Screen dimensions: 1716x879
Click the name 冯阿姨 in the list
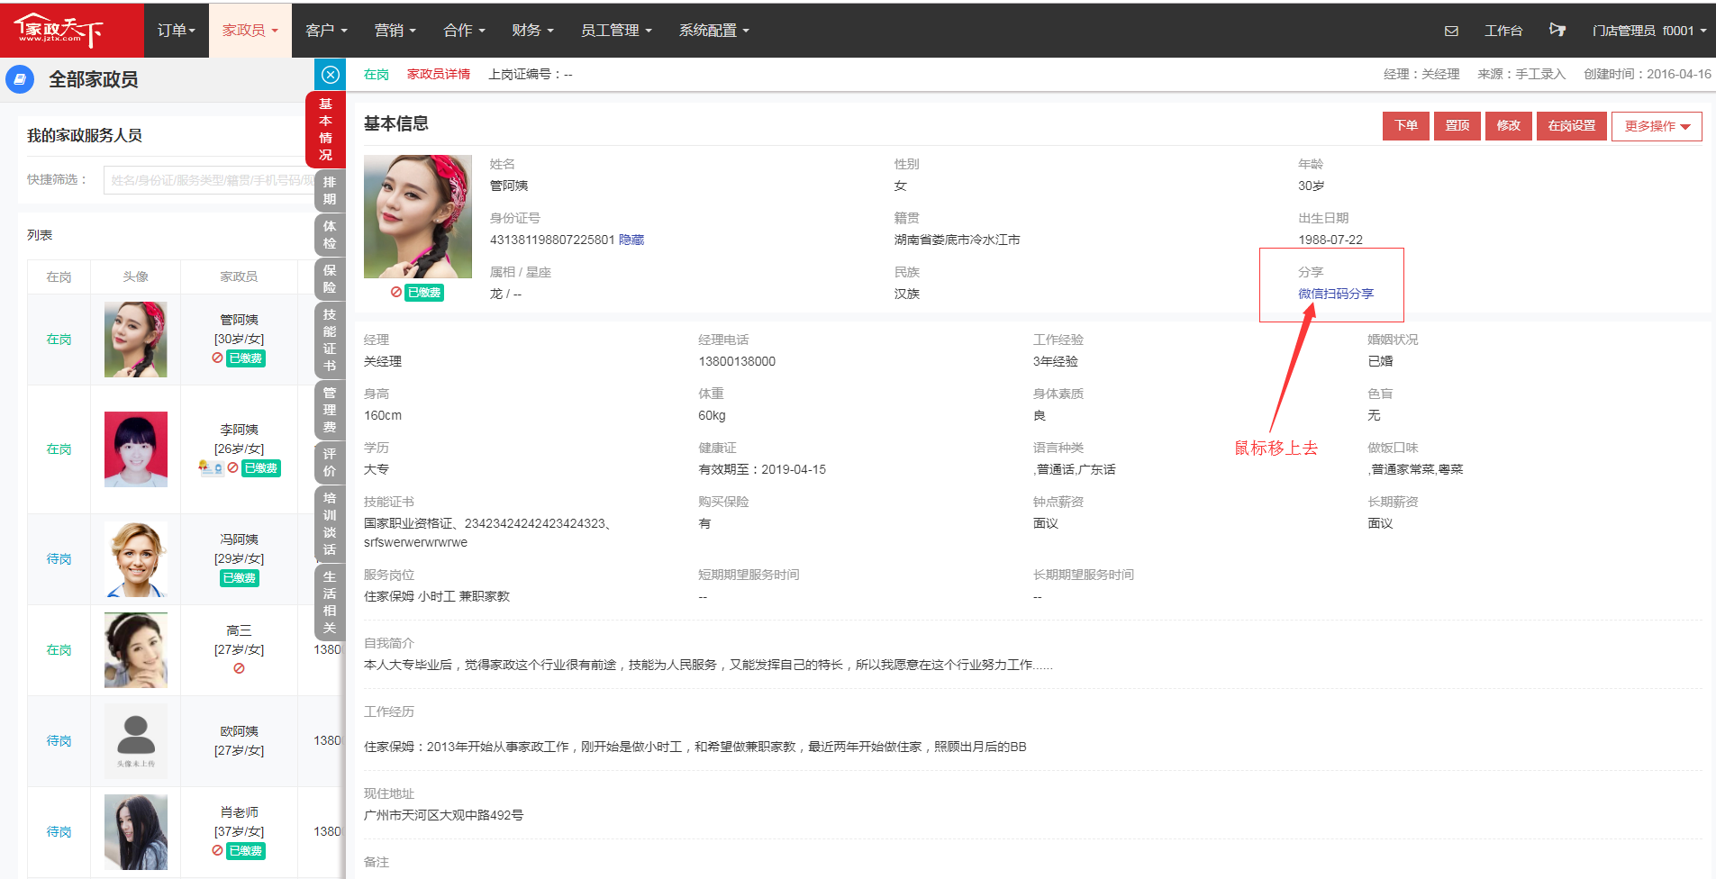240,539
